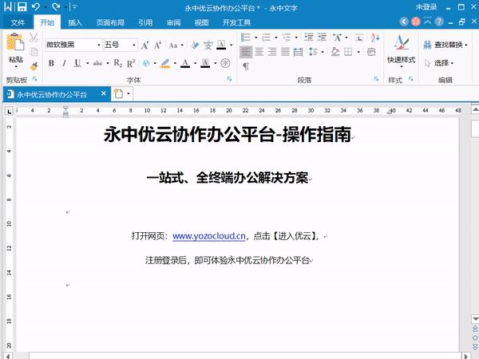Click the Center alignment icon
This screenshot has height=359, width=479.
tap(259, 52)
